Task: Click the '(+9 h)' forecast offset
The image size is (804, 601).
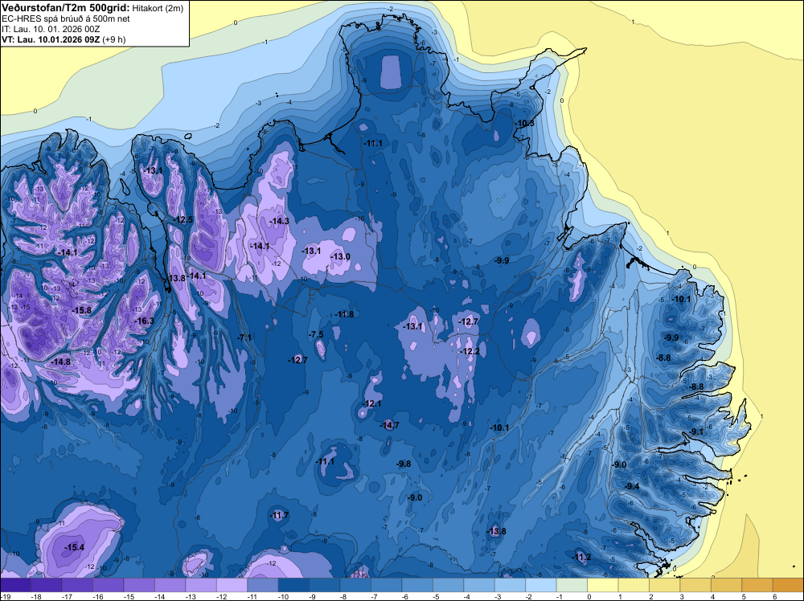Action: [x=114, y=39]
